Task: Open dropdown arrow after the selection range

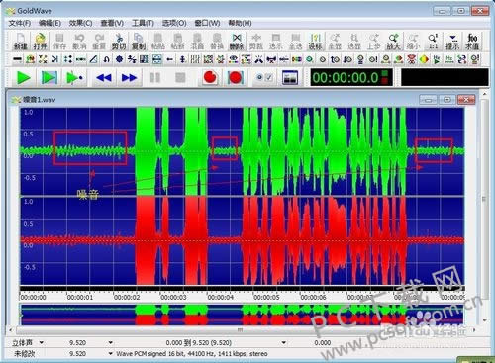Action: pos(284,342)
